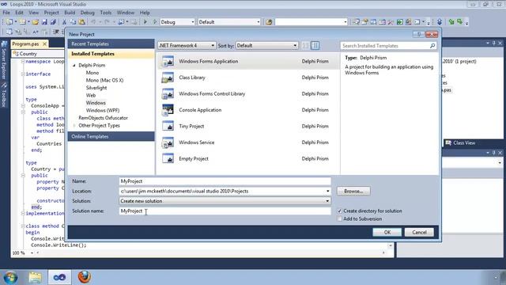Open the File menu
Image resolution: width=506 pixels, height=285 pixels.
coord(6,13)
